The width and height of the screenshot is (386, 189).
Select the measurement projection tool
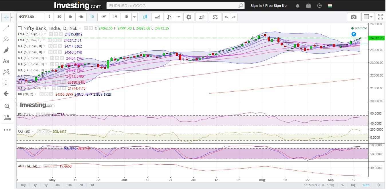(x=6, y=83)
